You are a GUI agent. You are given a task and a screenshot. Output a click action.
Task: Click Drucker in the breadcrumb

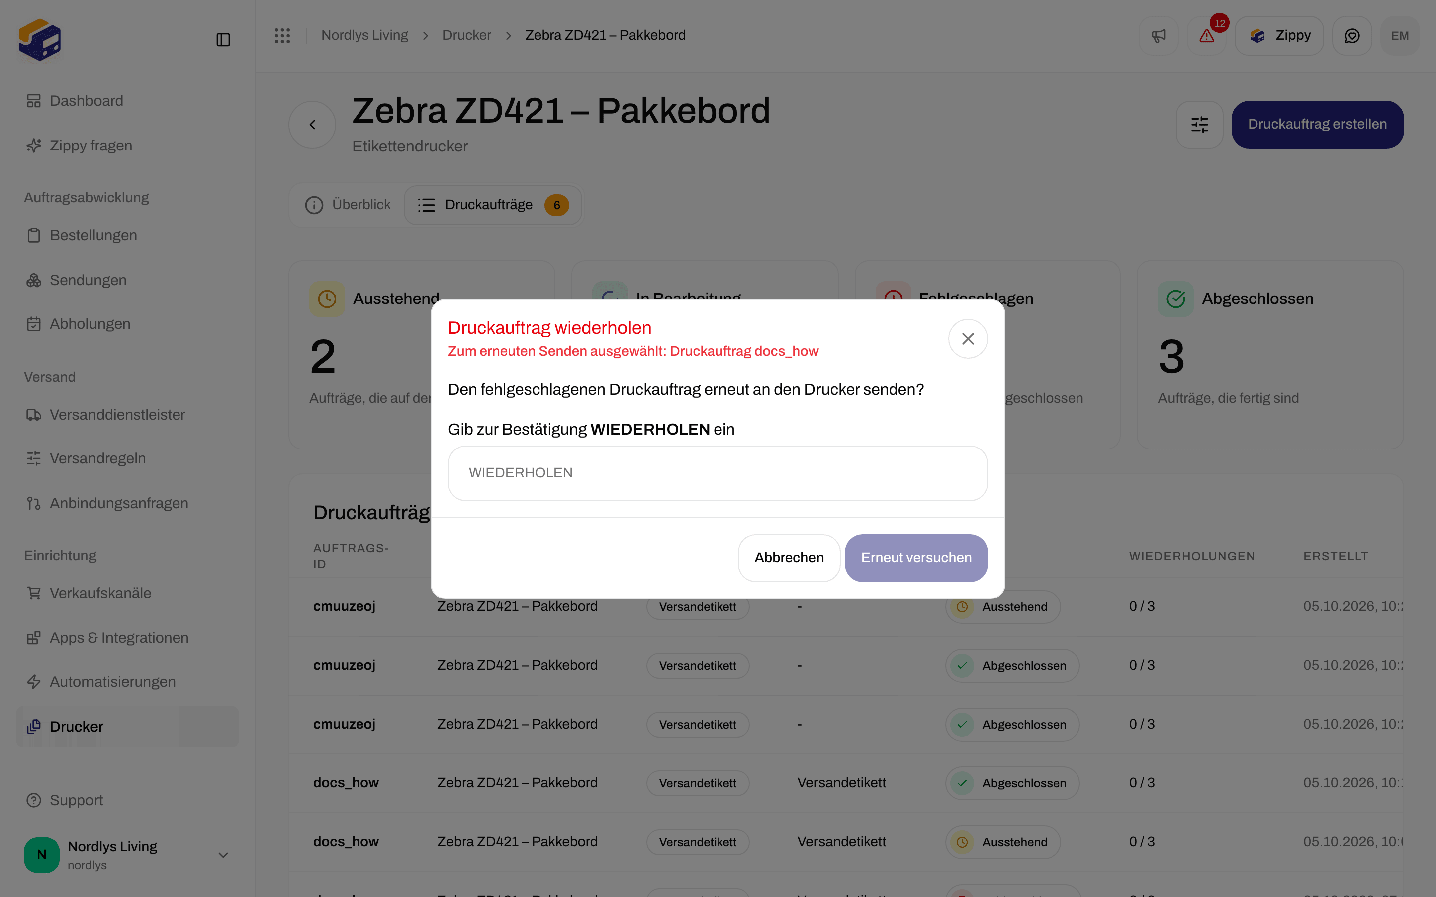[x=466, y=35]
